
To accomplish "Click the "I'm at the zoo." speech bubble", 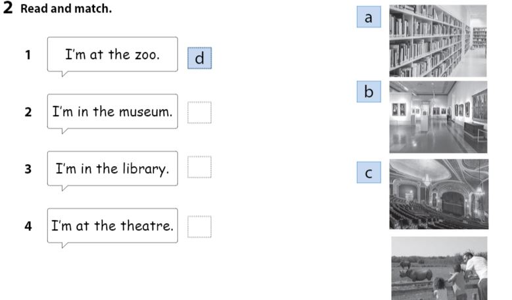I will click(112, 55).
